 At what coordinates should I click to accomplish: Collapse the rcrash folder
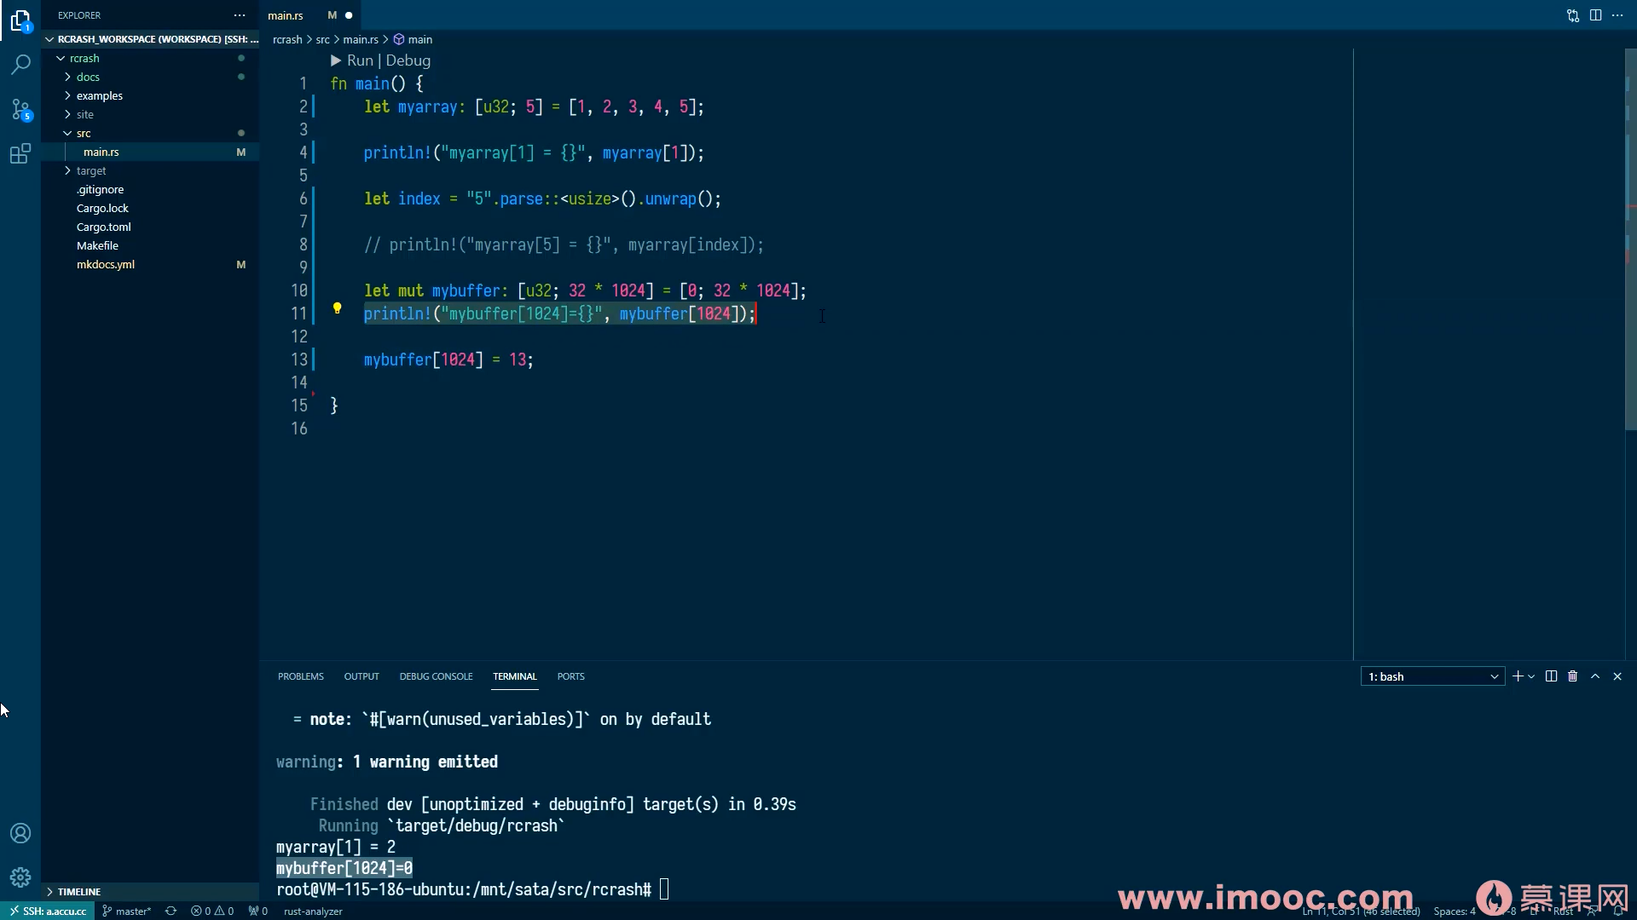coord(61,58)
